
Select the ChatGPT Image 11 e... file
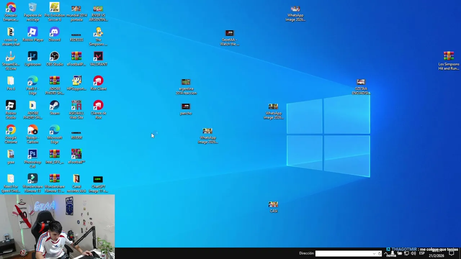98,184
